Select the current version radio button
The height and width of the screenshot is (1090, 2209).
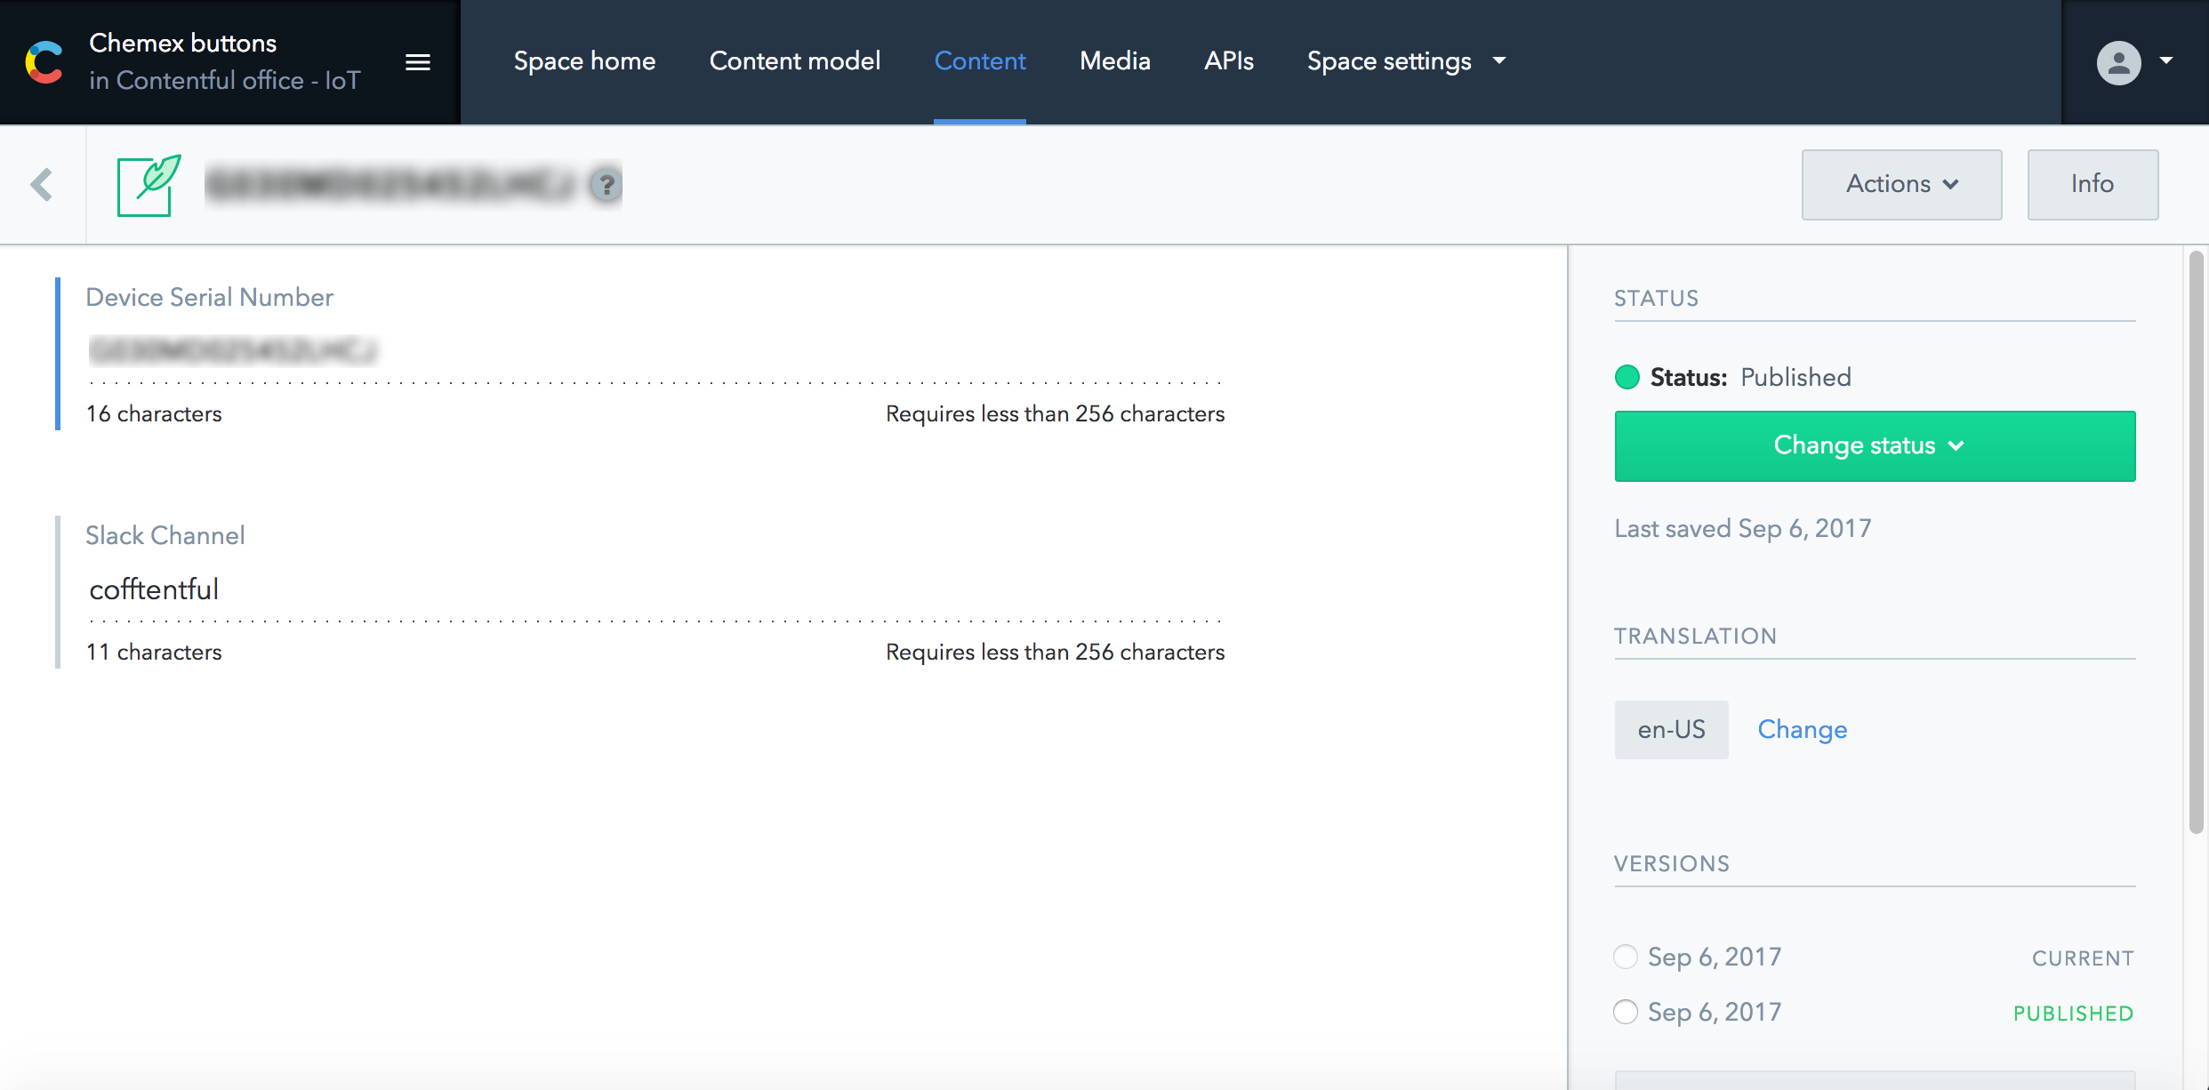1626,957
